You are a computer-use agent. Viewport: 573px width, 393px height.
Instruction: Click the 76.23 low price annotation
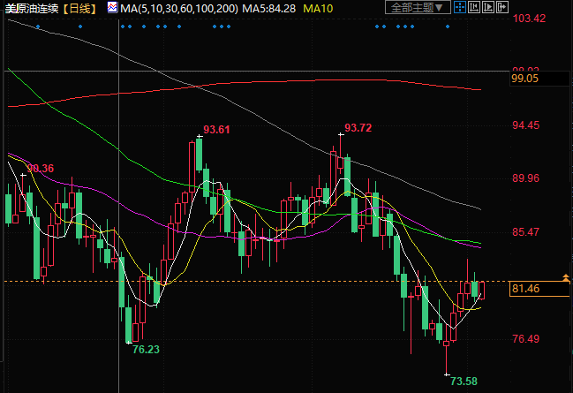tap(146, 350)
